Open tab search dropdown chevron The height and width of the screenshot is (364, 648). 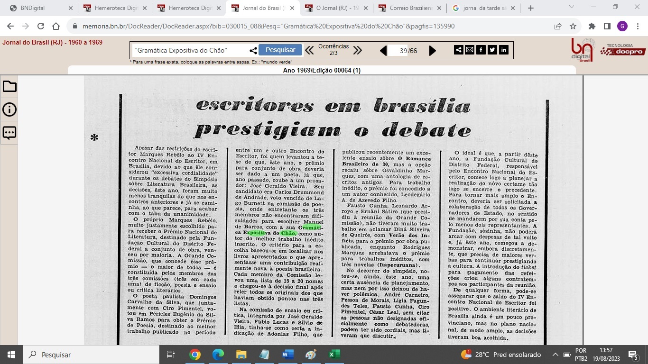click(x=571, y=7)
